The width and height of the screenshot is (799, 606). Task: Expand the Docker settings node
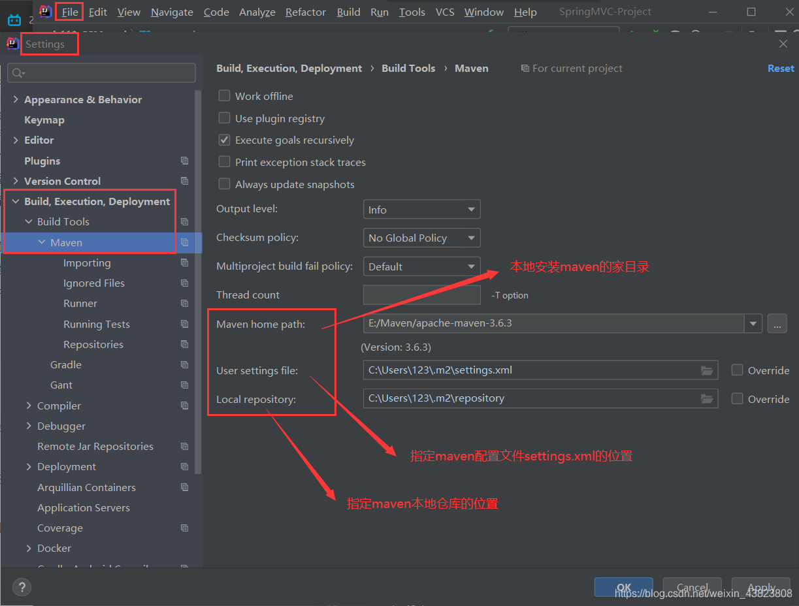pos(29,548)
